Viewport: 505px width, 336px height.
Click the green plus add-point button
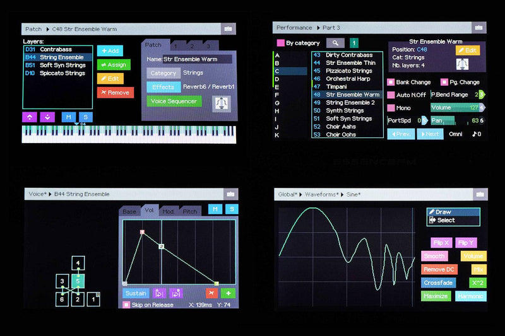(x=227, y=293)
